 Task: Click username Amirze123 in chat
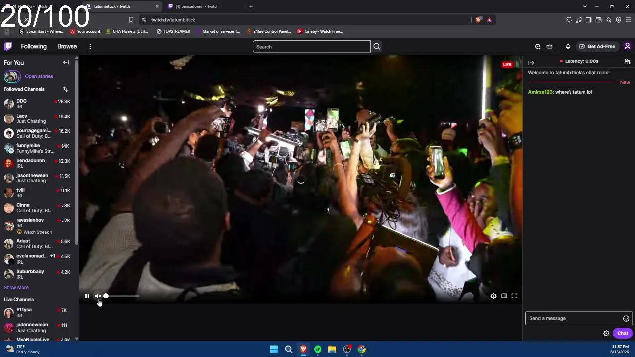pyautogui.click(x=540, y=92)
